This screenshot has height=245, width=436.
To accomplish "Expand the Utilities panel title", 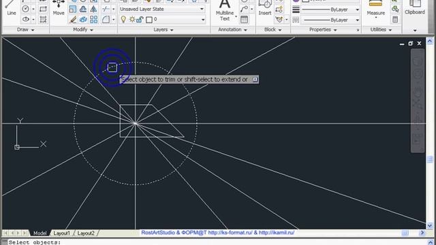I will coord(381,29).
